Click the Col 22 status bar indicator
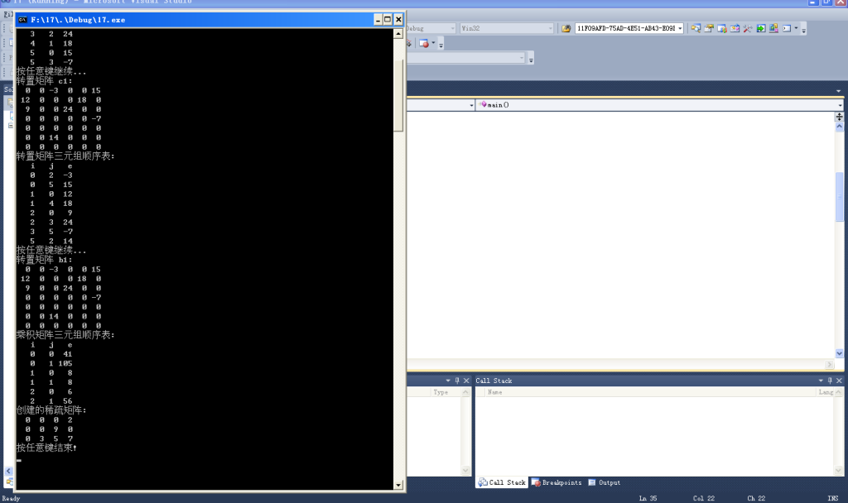 pyautogui.click(x=704, y=498)
